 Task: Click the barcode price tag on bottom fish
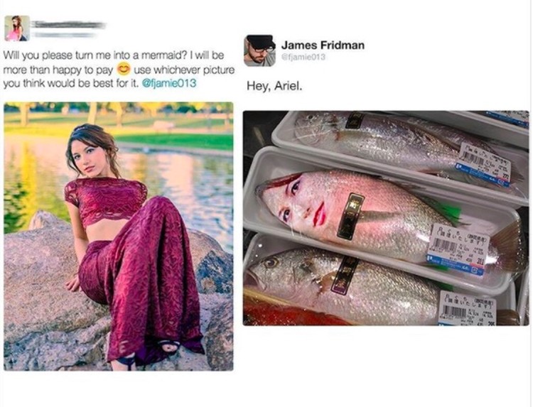(468, 308)
